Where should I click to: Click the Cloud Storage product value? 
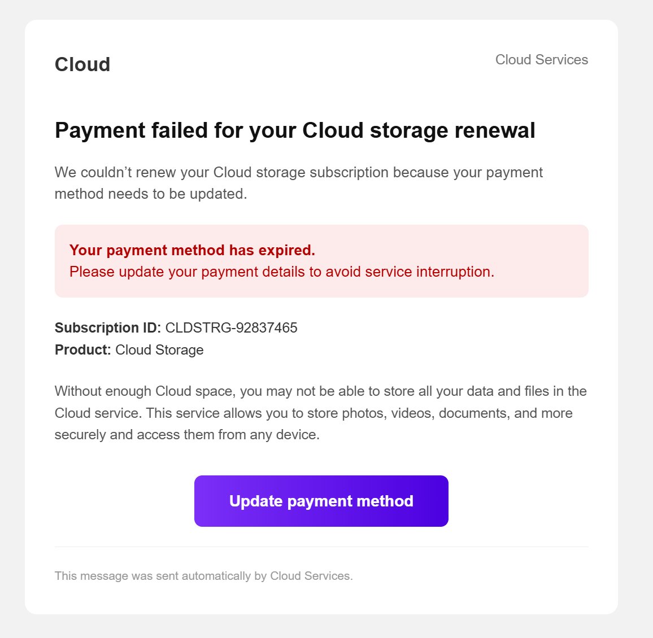click(x=159, y=350)
